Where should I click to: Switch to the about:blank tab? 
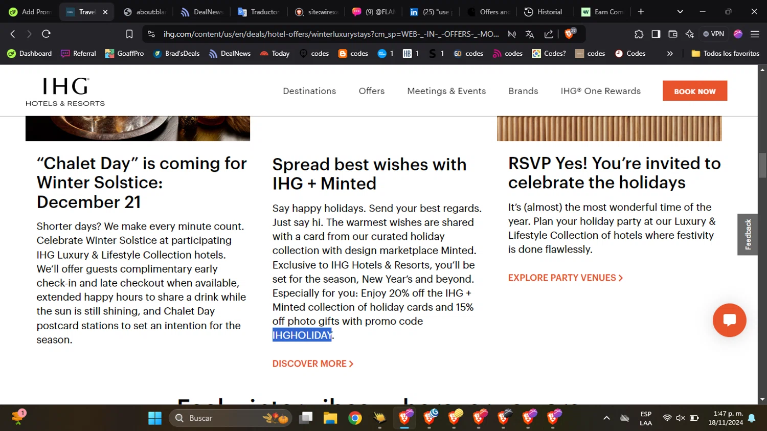[145, 12]
